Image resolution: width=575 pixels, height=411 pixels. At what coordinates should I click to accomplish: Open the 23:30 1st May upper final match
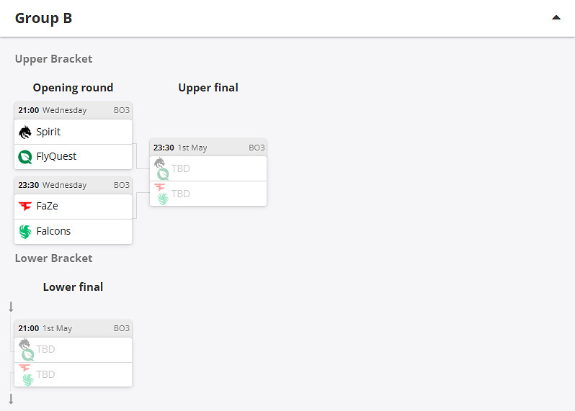208,148
